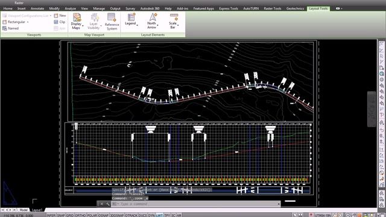The image size is (386, 217).
Task: Expand the North Arrow dropdown arrow
Action: pyautogui.click(x=157, y=25)
